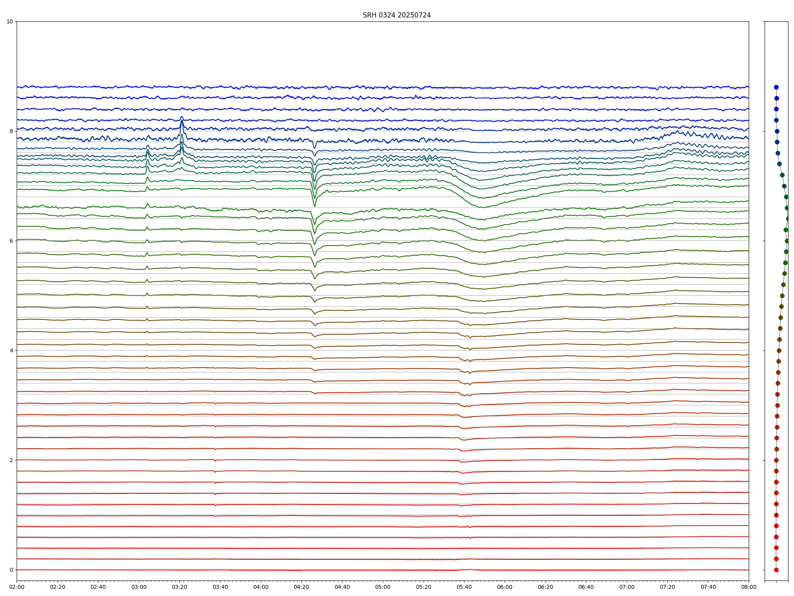794x596 pixels.
Task: Click y-axis tick label 6
Action: 11,241
